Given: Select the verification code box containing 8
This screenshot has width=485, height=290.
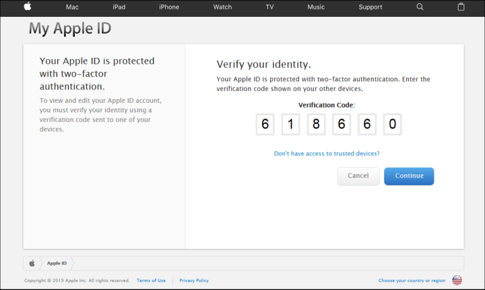Looking at the screenshot, I should [316, 124].
